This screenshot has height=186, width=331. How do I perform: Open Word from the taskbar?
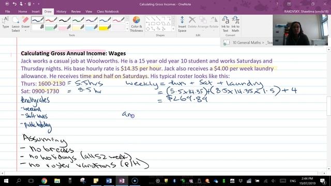point(109,181)
